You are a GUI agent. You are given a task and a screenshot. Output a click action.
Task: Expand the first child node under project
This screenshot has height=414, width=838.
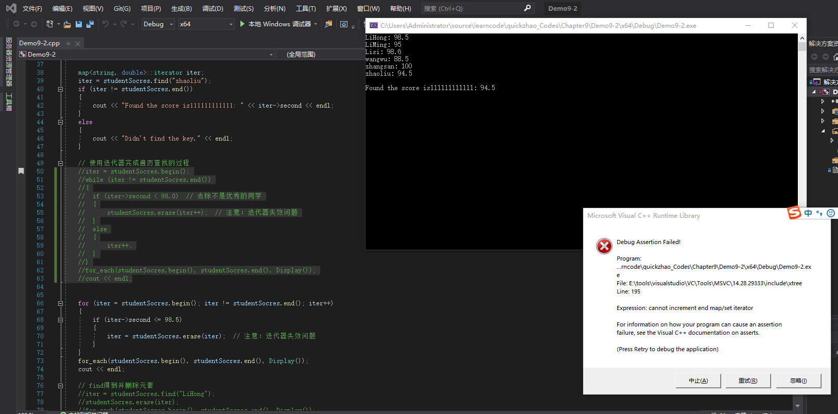point(823,101)
